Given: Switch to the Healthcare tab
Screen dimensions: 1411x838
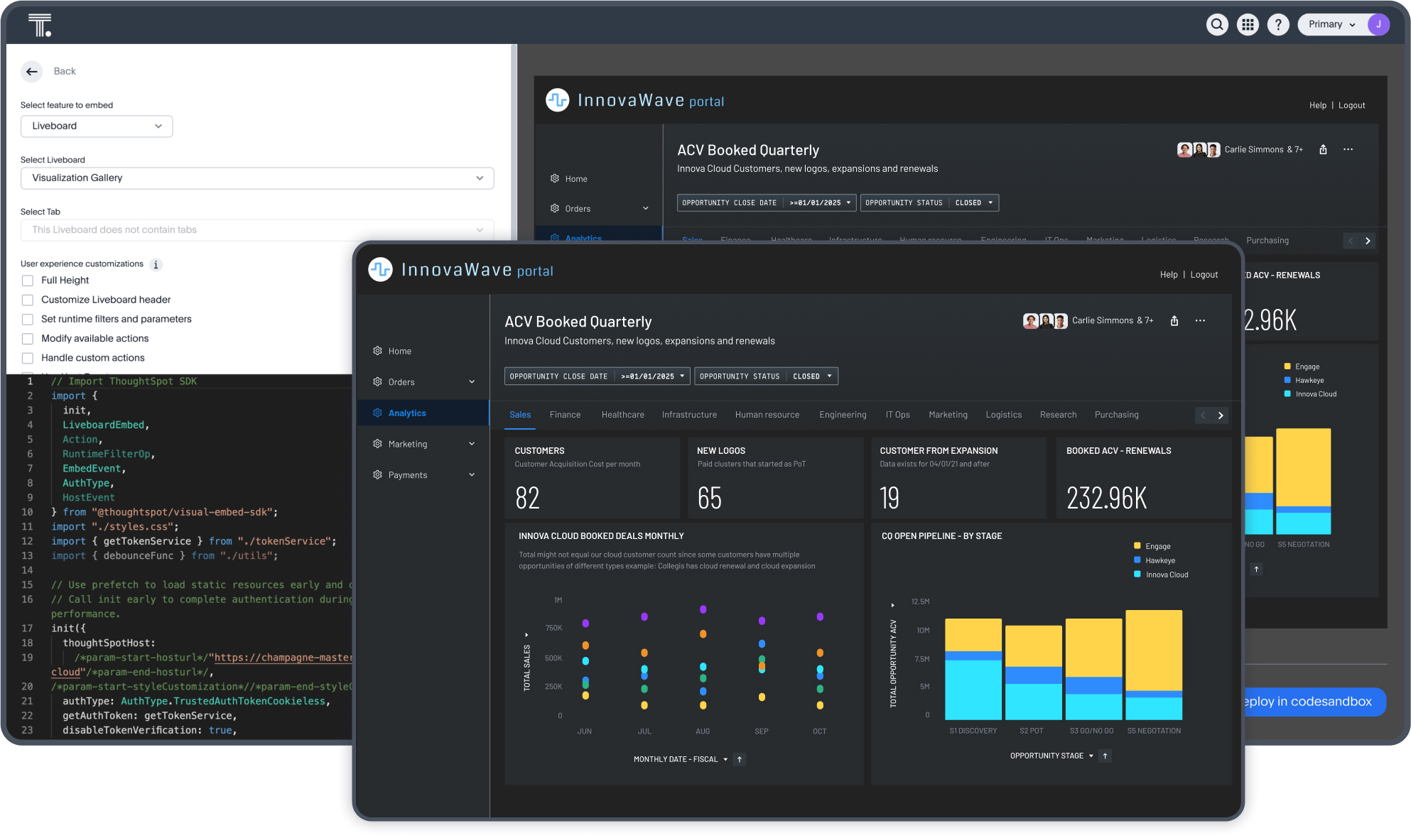Looking at the screenshot, I should pyautogui.click(x=622, y=415).
